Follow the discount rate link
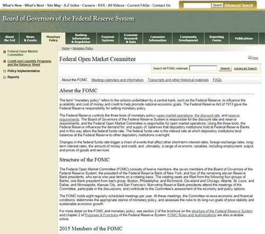The width and height of the screenshot is (265, 234). tap(207, 116)
